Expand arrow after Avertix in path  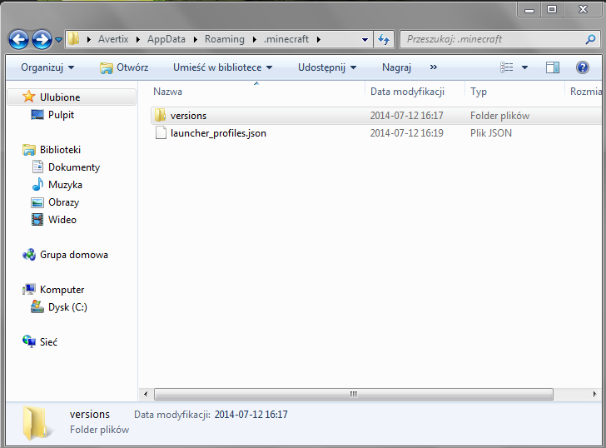[x=138, y=39]
